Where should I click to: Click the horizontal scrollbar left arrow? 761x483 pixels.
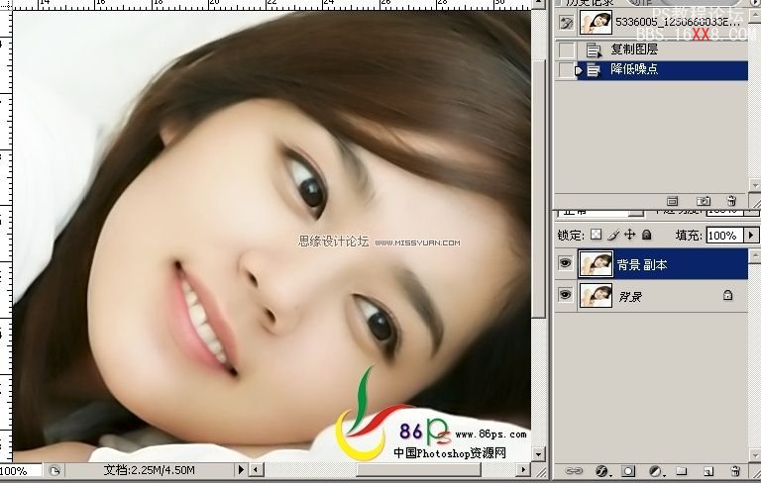256,469
